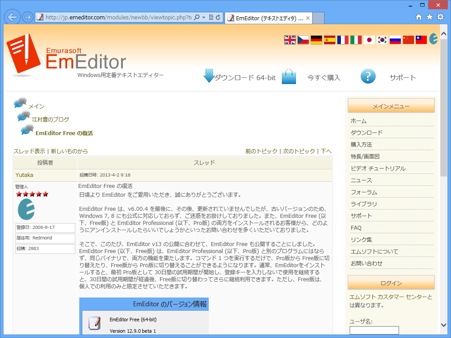Click the browser Forward arrow button

pos(28,17)
